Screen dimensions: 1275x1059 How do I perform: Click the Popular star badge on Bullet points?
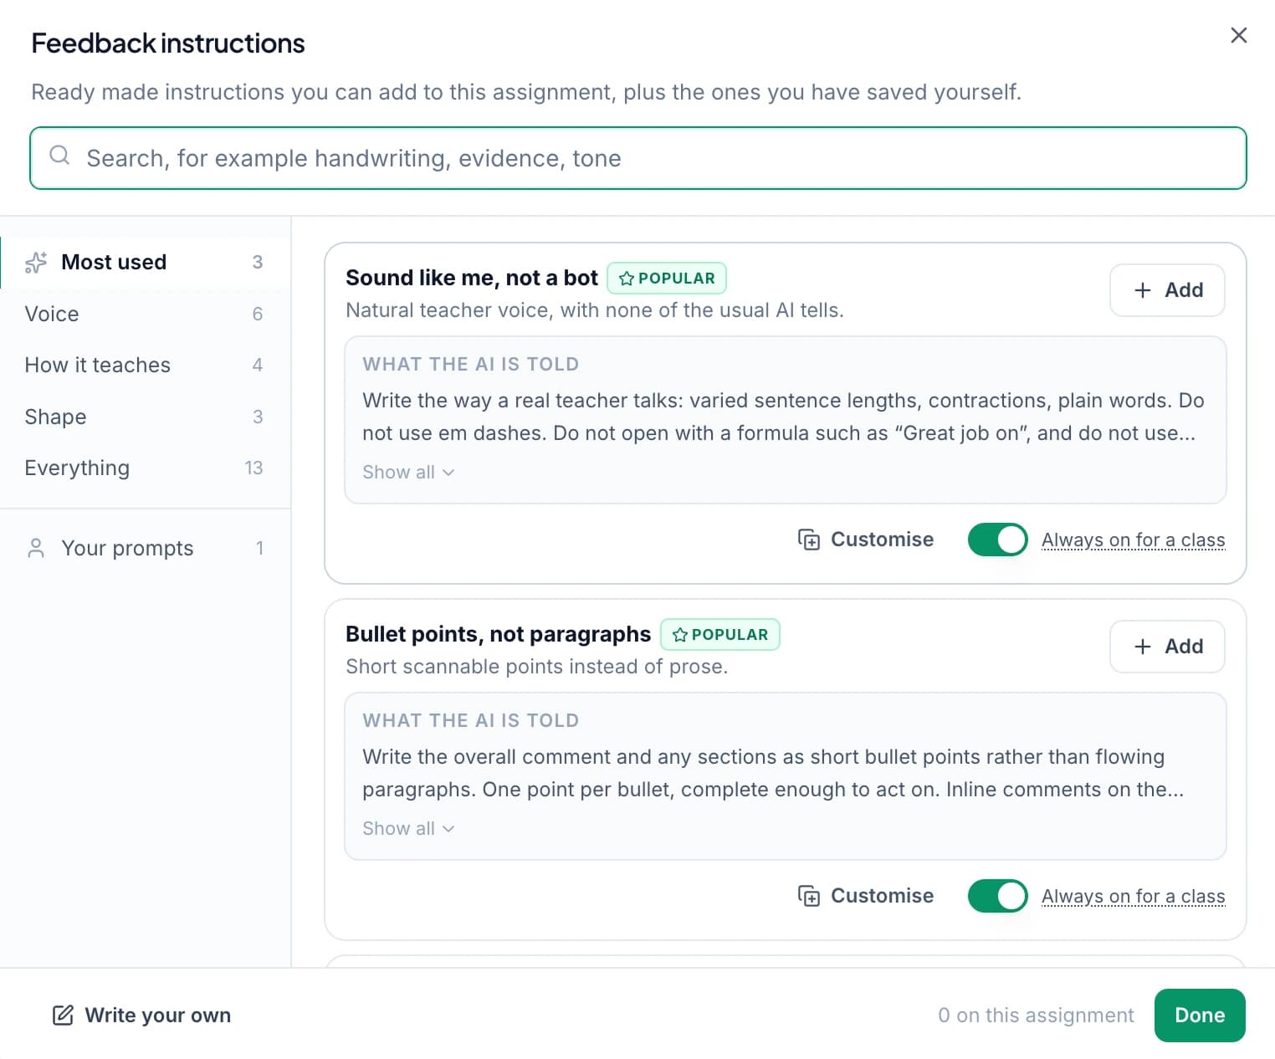(x=720, y=635)
